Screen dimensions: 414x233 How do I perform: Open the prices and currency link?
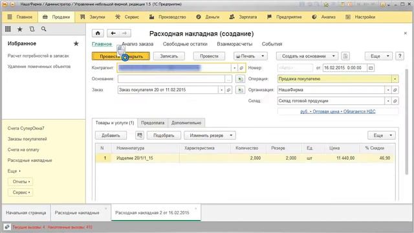[x=338, y=112]
